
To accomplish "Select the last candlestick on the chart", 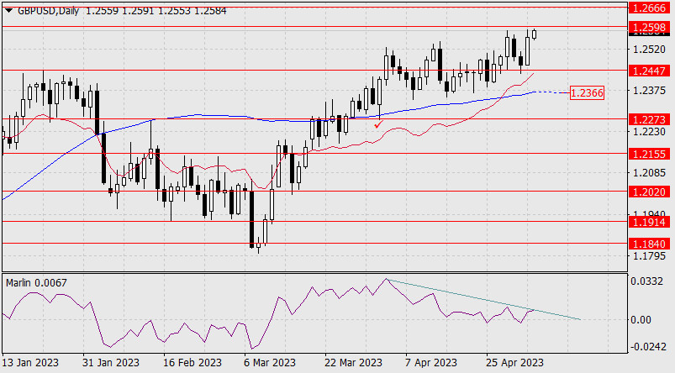I will [x=535, y=34].
